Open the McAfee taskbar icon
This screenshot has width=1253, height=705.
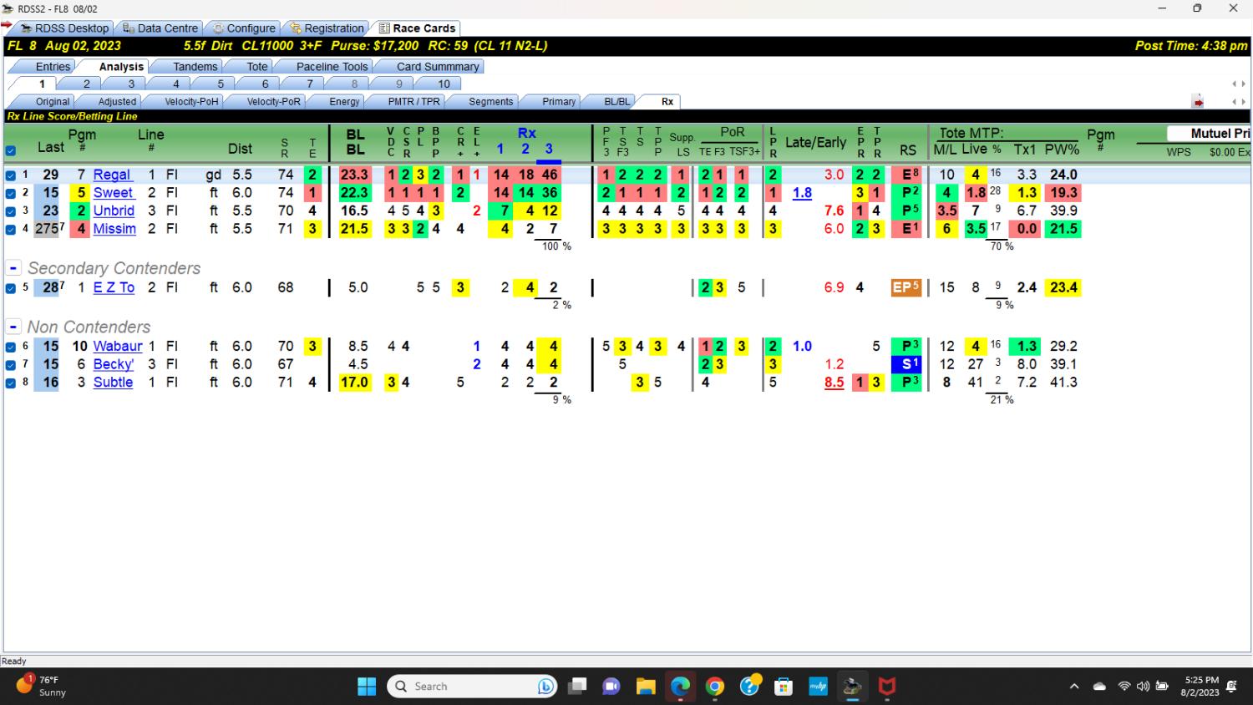[x=887, y=687]
